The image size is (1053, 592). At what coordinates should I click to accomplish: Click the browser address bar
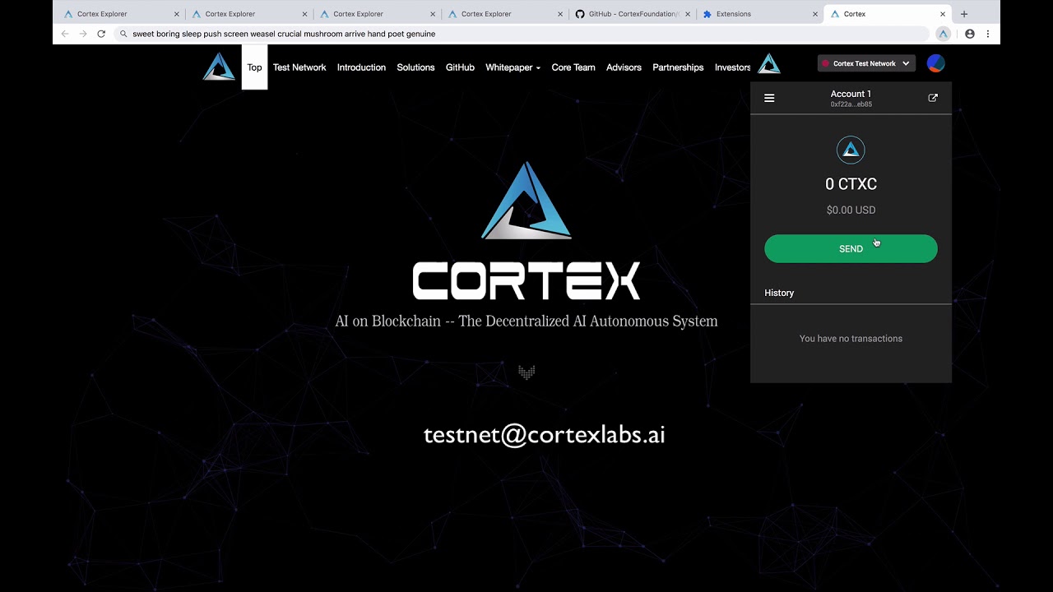[522, 34]
